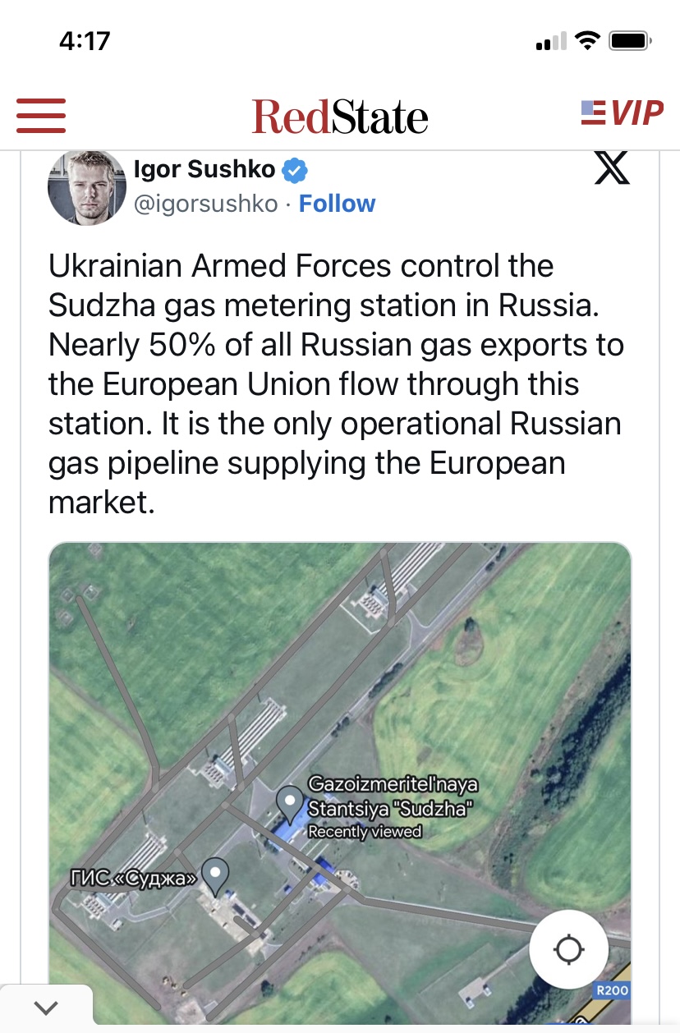Tap the RedState logo
Viewport: 680px width, 1033px height.
pyautogui.click(x=339, y=117)
